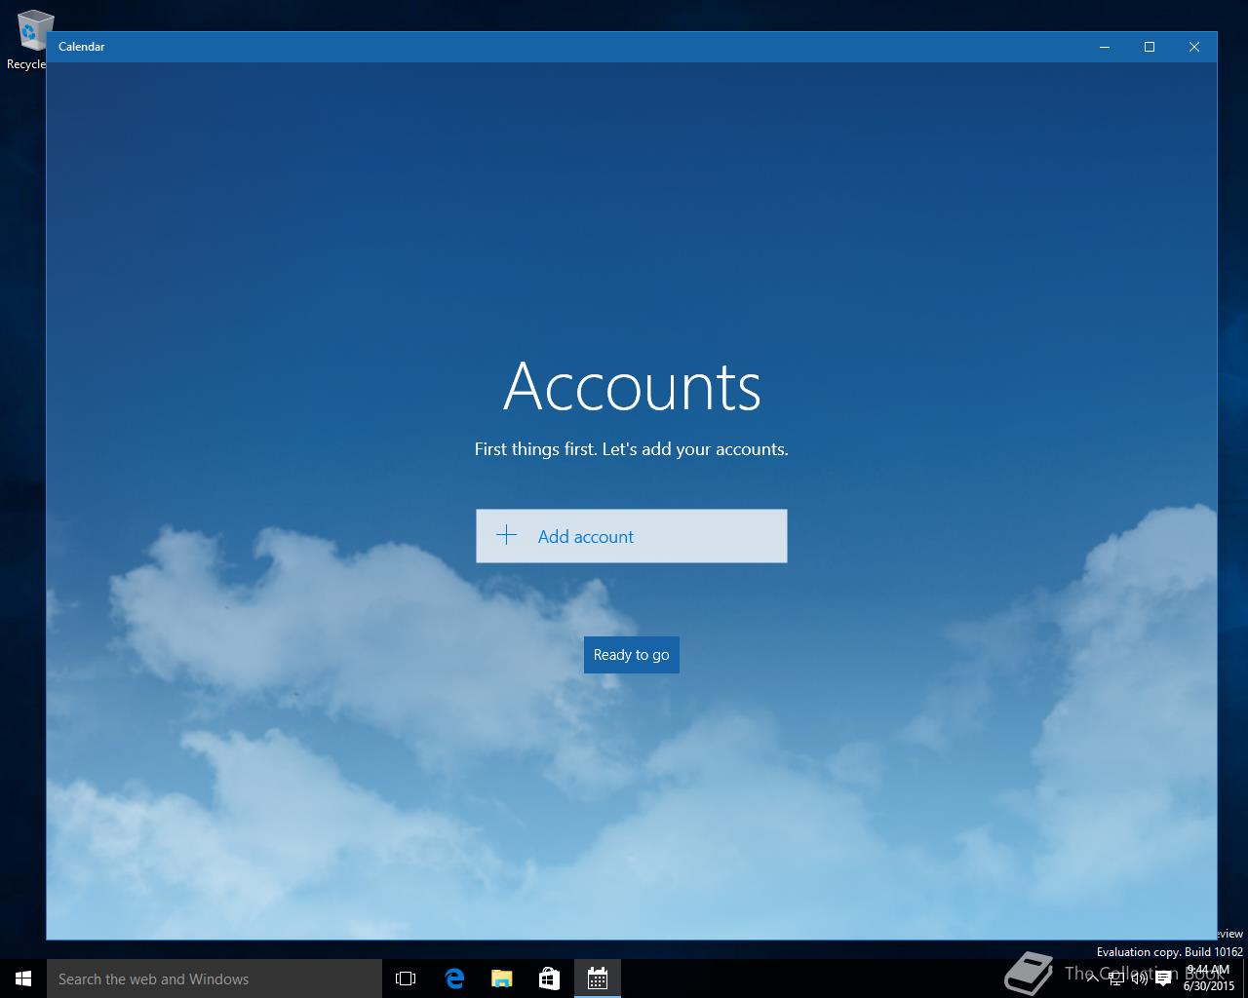This screenshot has height=998, width=1248.
Task: Click the Ready to go button
Action: 631,655
